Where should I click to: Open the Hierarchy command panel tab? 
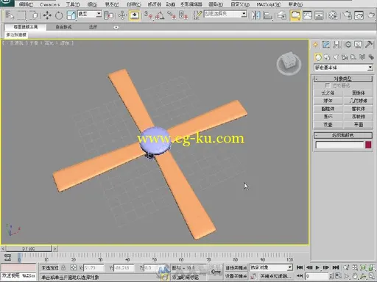tap(337, 45)
